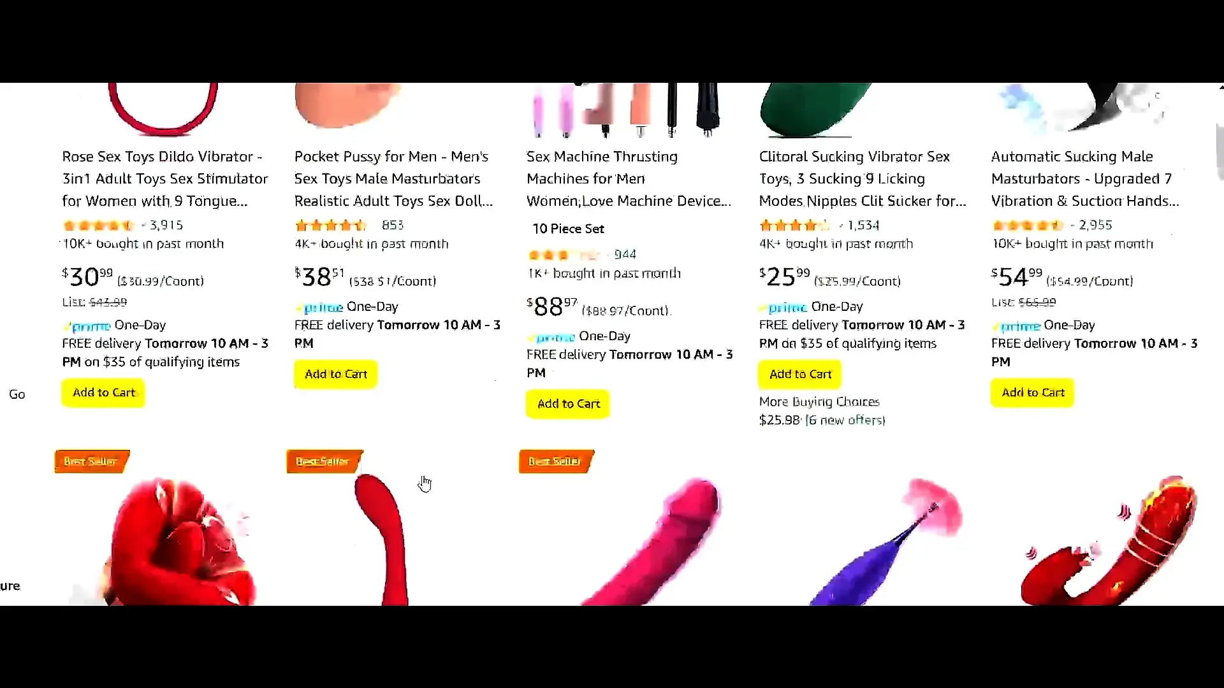The image size is (1224, 688).
Task: Select the 10 Piece Set option
Action: click(x=568, y=229)
